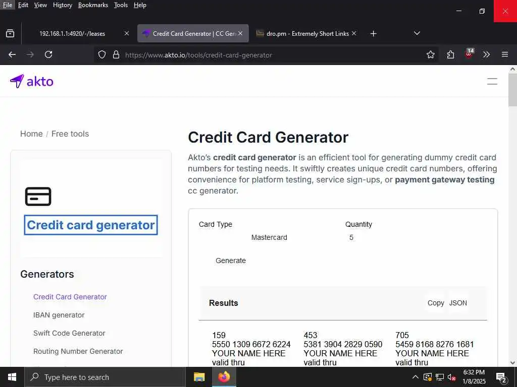Click the network icon in system tray

point(440,377)
